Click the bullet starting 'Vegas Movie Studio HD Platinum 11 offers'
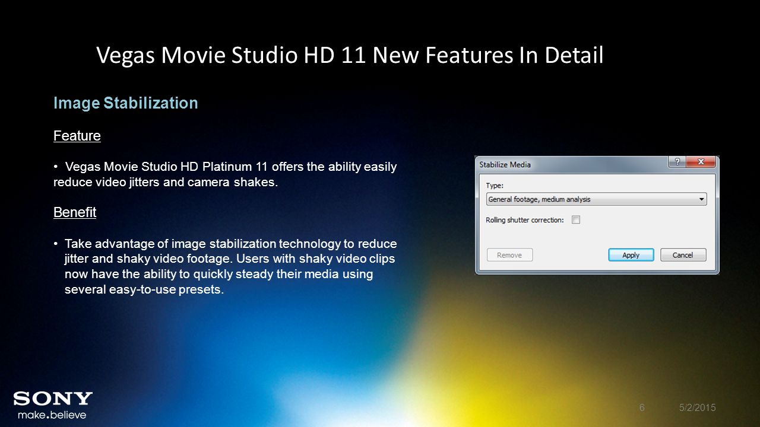The height and width of the screenshot is (427, 760). [x=225, y=174]
